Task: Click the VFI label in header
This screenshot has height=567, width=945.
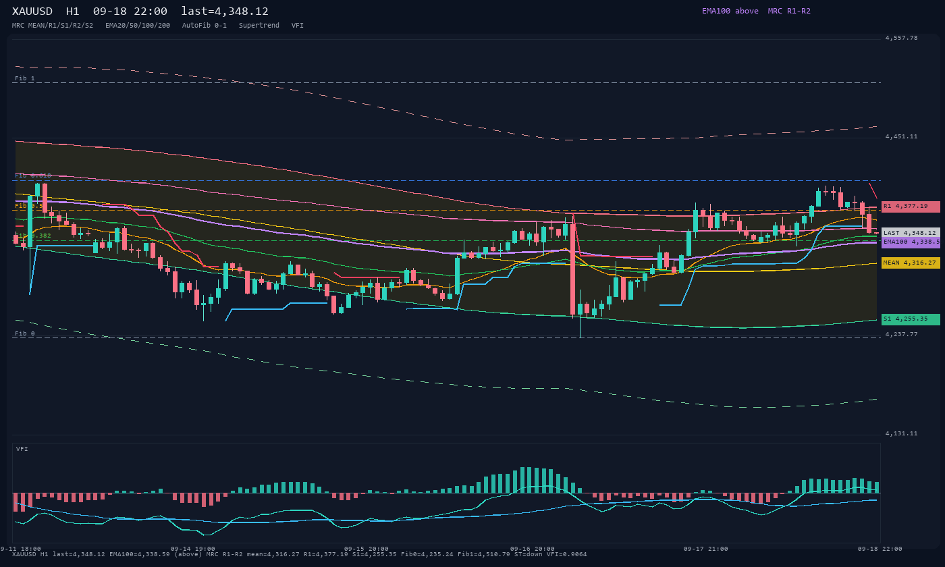Action: 298,26
